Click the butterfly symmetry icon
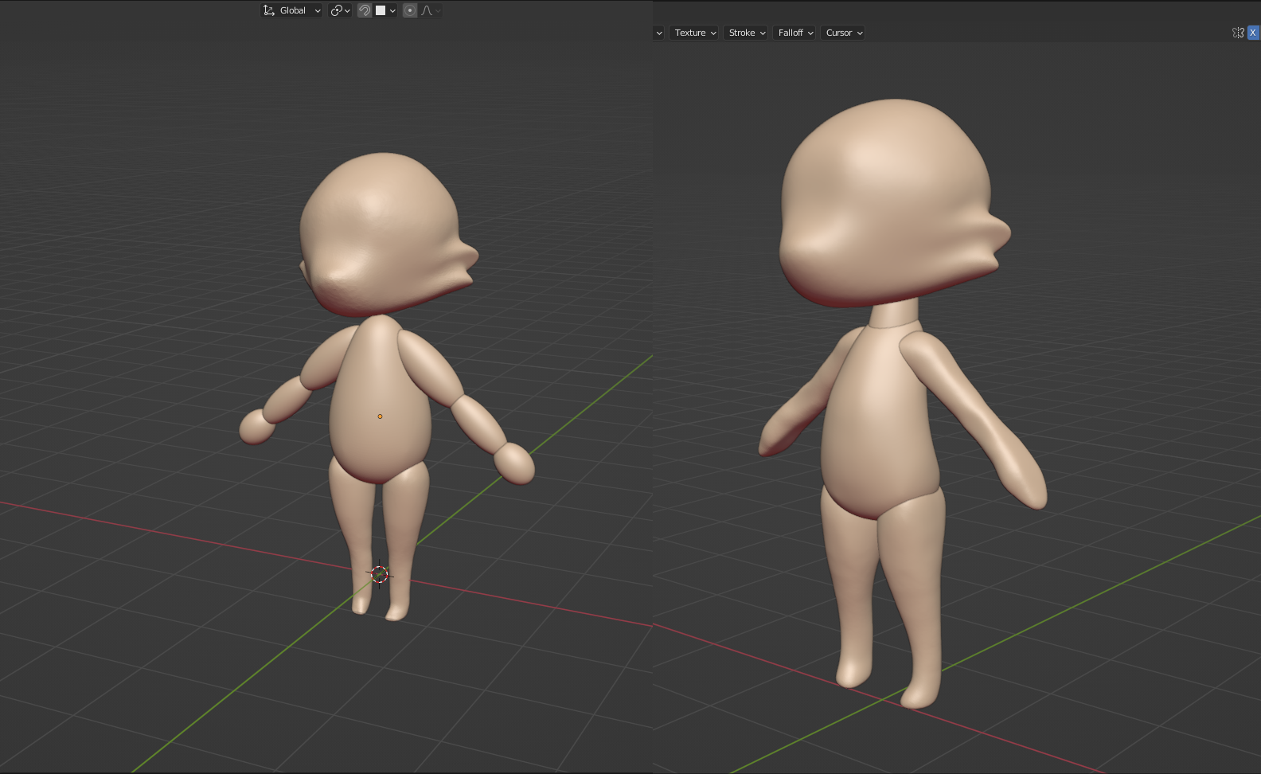The image size is (1261, 774). [1237, 33]
